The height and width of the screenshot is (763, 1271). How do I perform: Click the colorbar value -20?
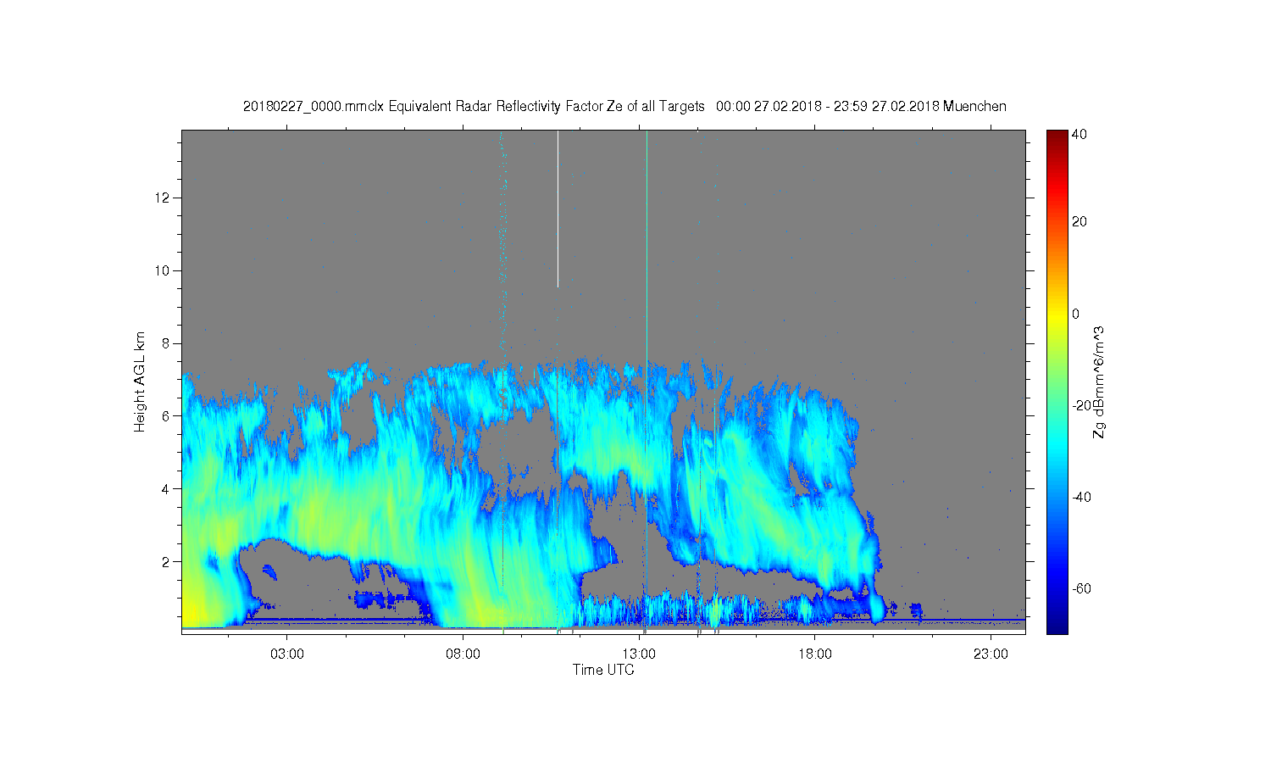pyautogui.click(x=1081, y=405)
